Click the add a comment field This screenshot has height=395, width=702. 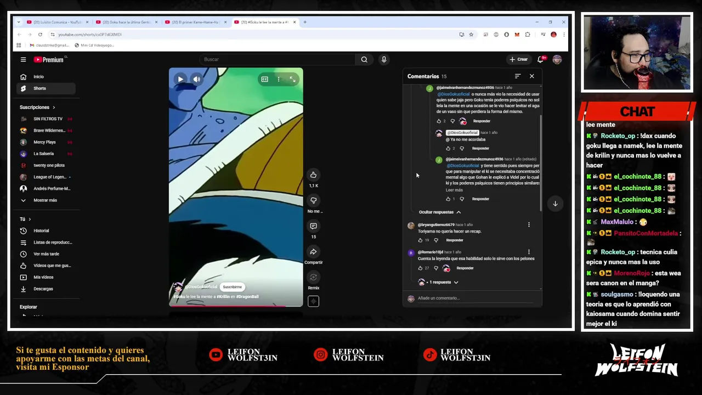tap(475, 298)
